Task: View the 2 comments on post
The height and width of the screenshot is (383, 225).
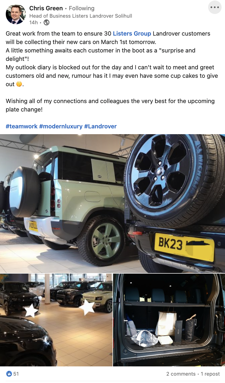Action: [181, 374]
